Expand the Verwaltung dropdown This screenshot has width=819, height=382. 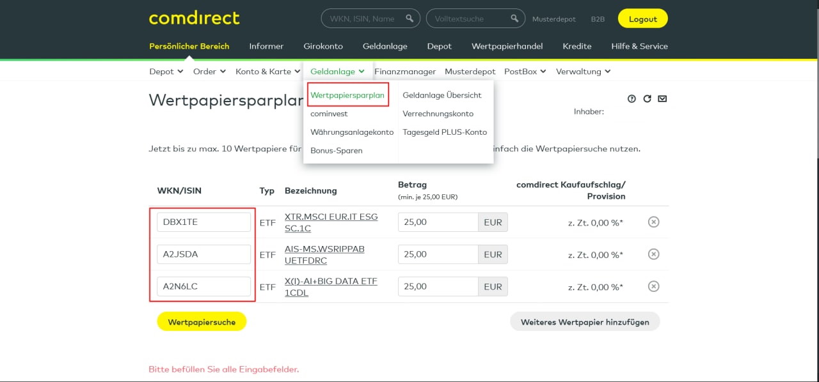pos(582,72)
